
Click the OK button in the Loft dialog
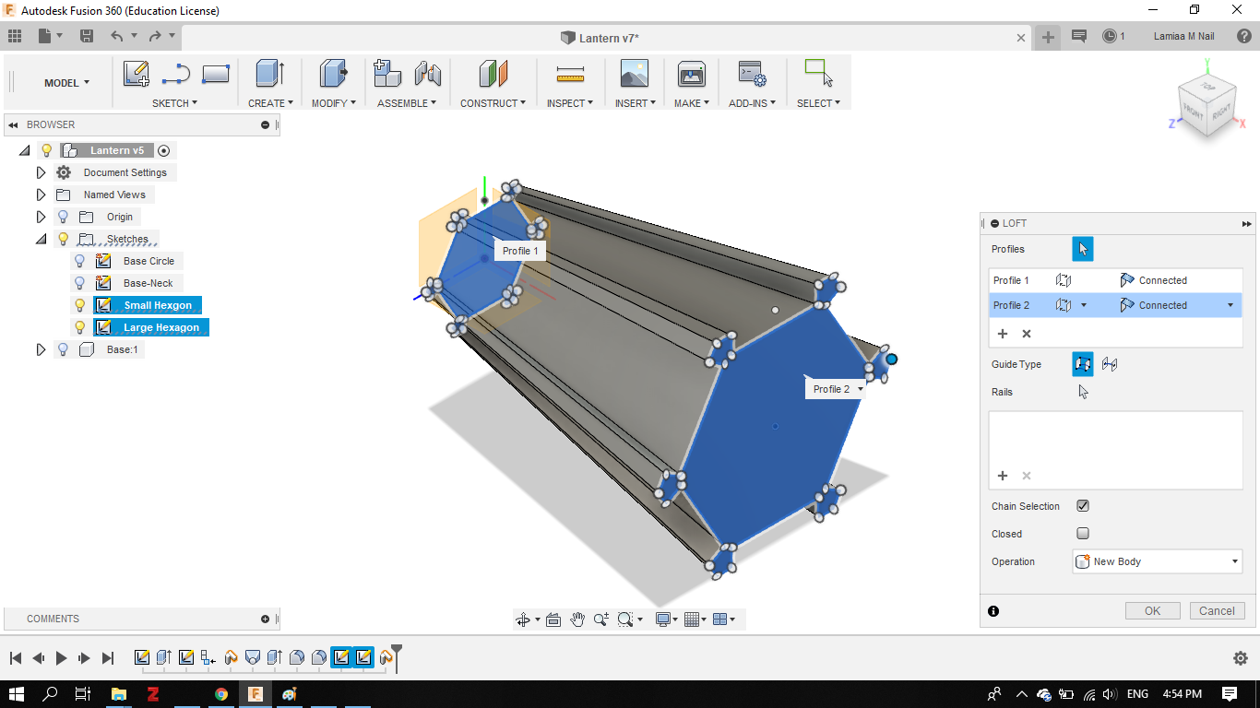click(x=1152, y=610)
